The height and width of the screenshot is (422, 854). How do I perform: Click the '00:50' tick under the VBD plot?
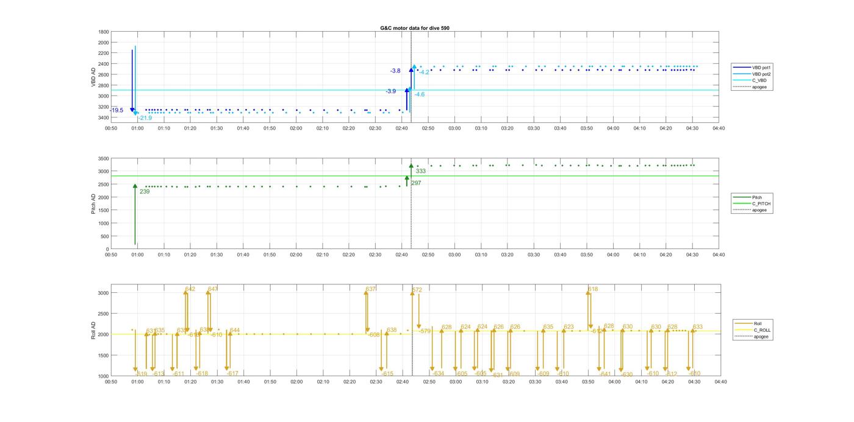click(x=111, y=128)
